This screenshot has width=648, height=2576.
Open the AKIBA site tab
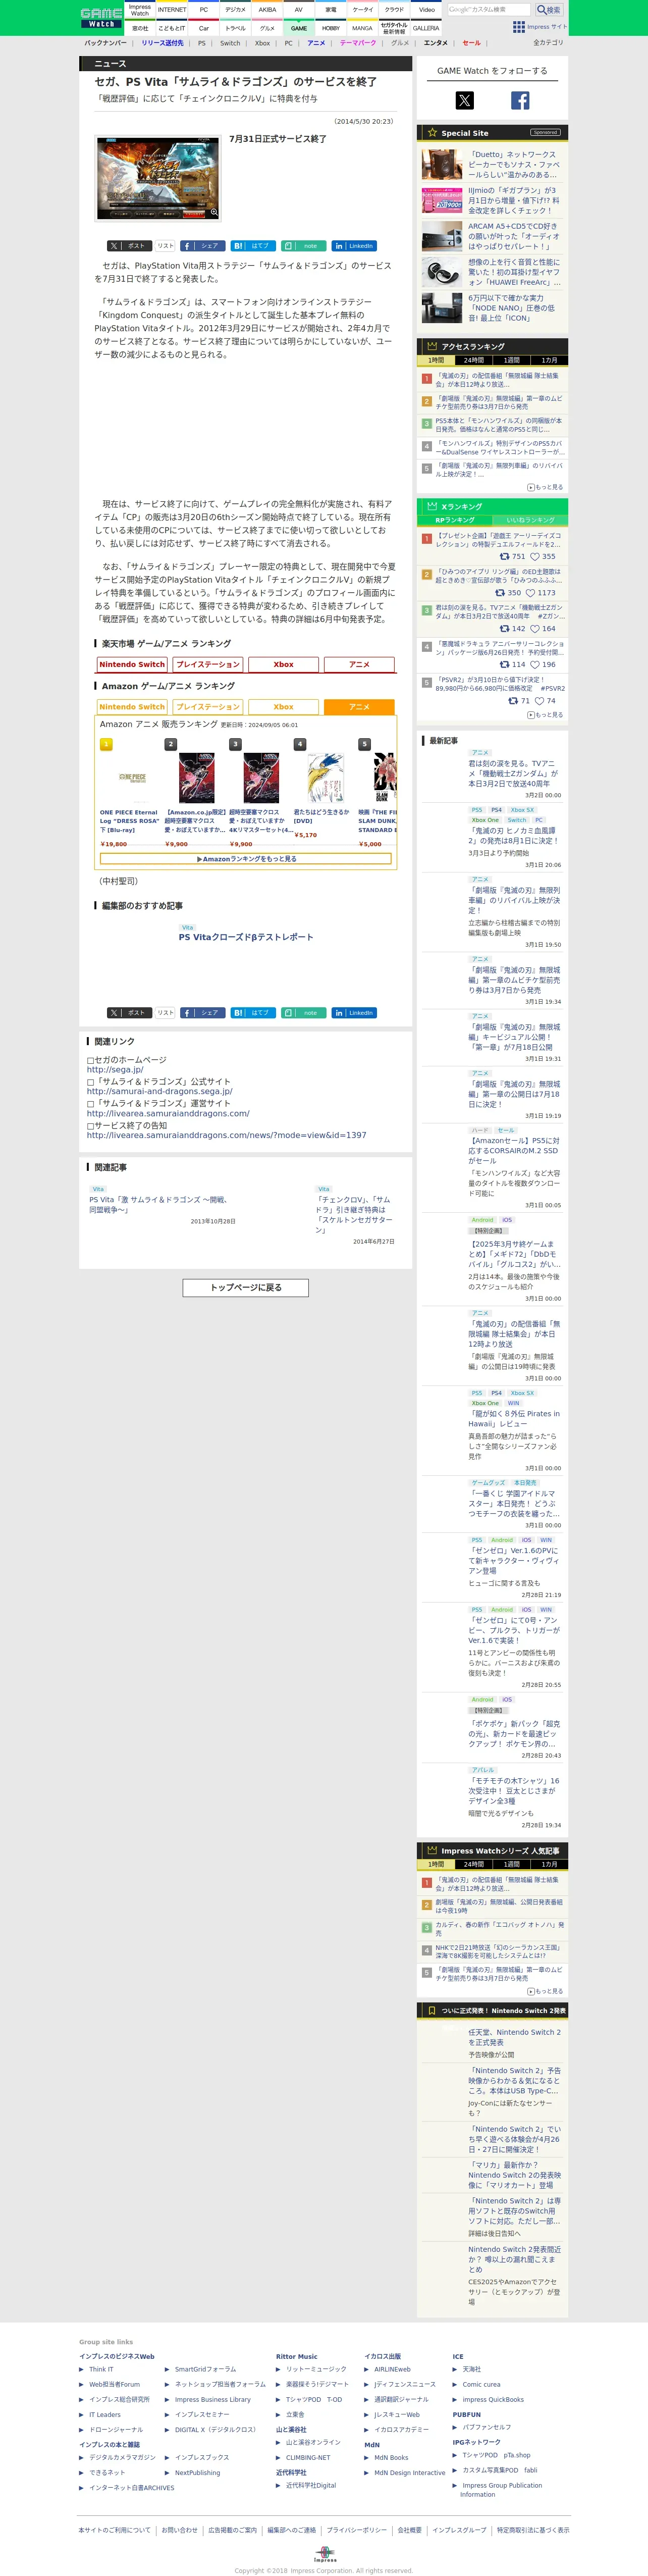267,10
